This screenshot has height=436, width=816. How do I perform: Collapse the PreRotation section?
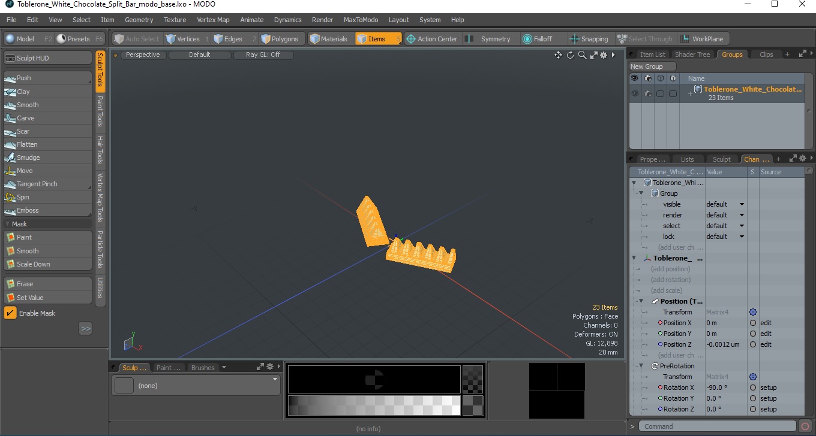pyautogui.click(x=641, y=366)
